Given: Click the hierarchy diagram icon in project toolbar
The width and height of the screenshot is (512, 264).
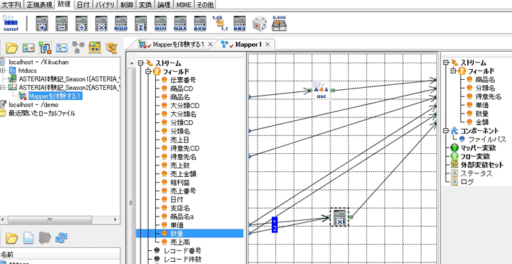Looking at the screenshot, I should (x=79, y=47).
